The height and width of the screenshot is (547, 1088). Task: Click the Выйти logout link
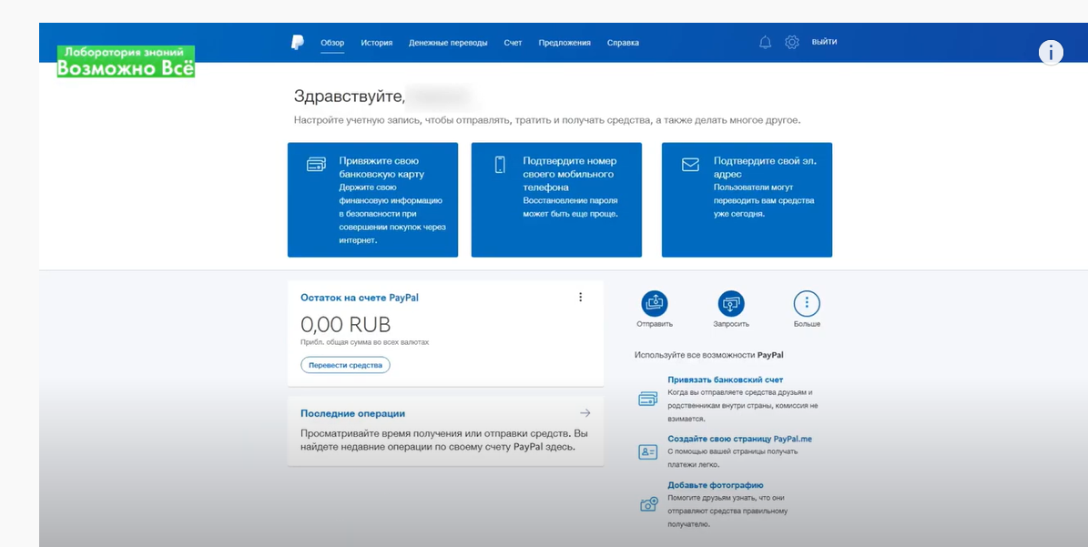pyautogui.click(x=824, y=42)
